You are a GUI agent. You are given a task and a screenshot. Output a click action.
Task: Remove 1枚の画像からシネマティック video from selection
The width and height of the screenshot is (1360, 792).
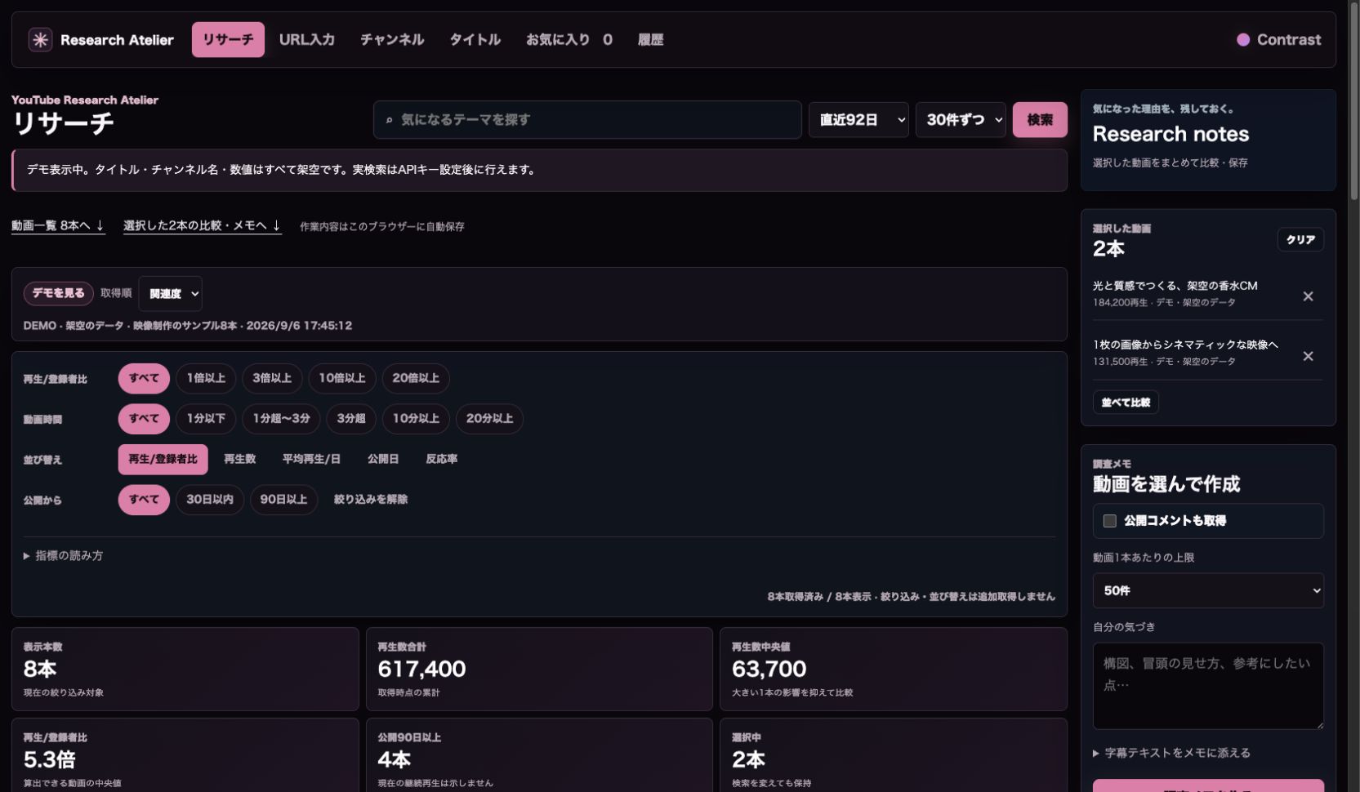click(x=1308, y=356)
